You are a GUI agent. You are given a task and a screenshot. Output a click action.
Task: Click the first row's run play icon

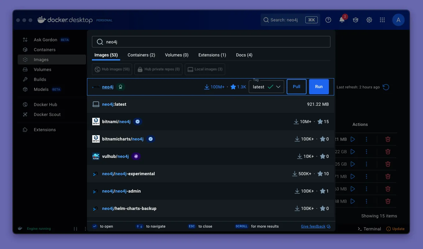tap(353, 139)
